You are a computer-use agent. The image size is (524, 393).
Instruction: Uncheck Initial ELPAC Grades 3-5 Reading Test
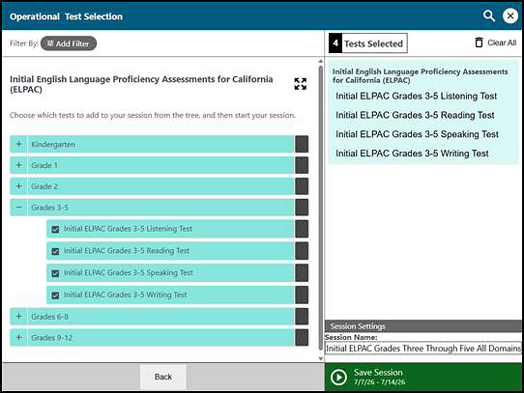(55, 251)
